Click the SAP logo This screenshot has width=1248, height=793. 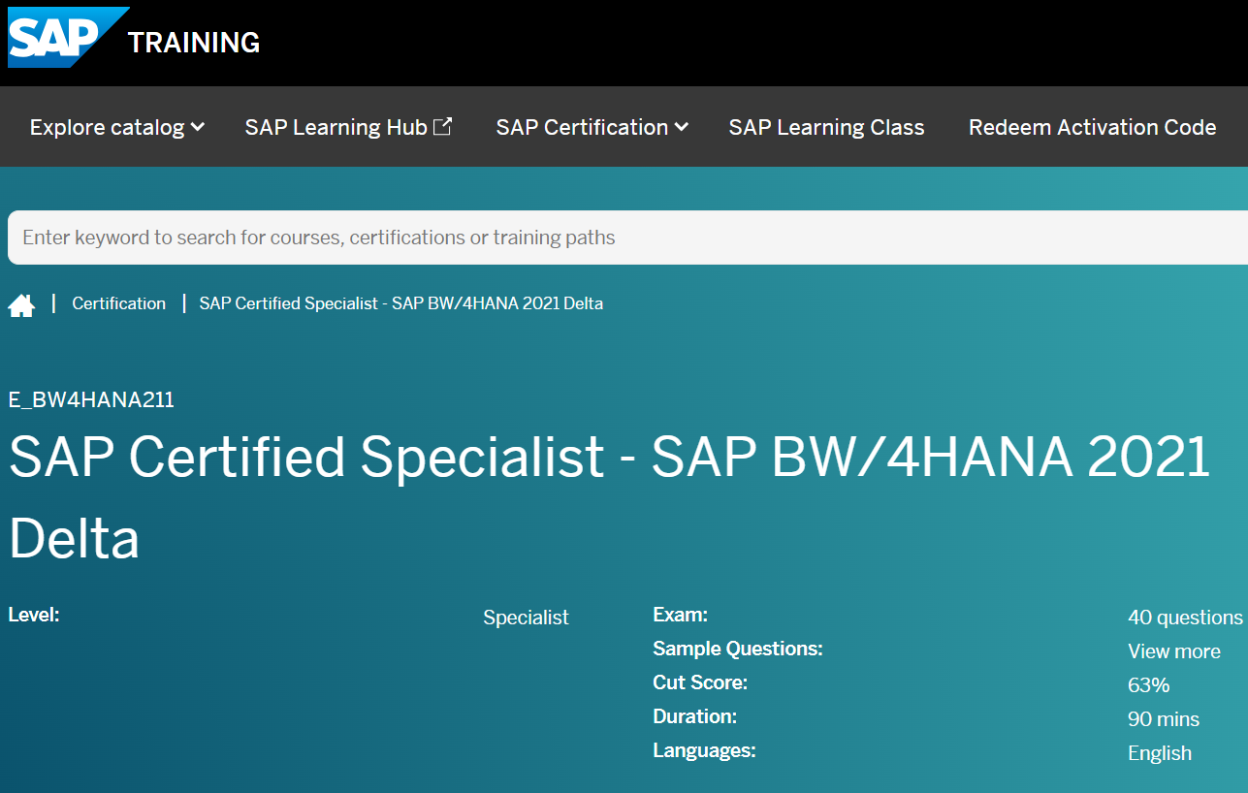[x=68, y=37]
